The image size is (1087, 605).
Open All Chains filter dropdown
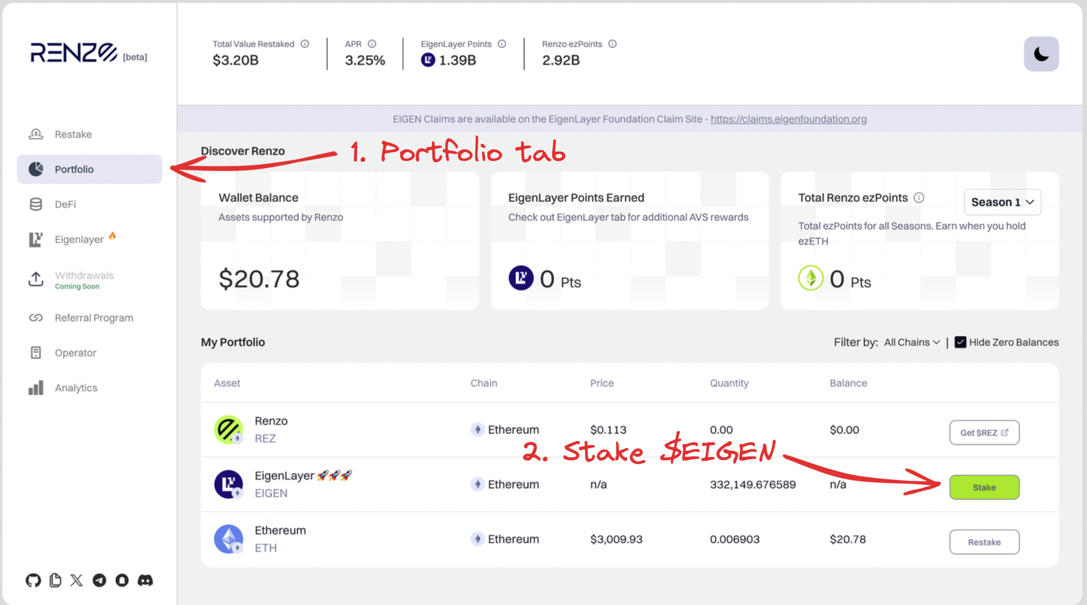click(x=911, y=342)
